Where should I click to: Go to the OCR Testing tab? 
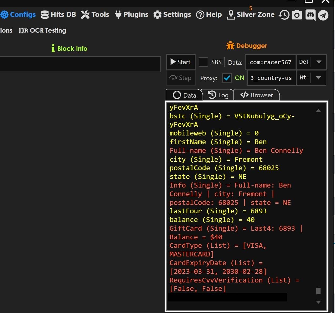(x=43, y=31)
